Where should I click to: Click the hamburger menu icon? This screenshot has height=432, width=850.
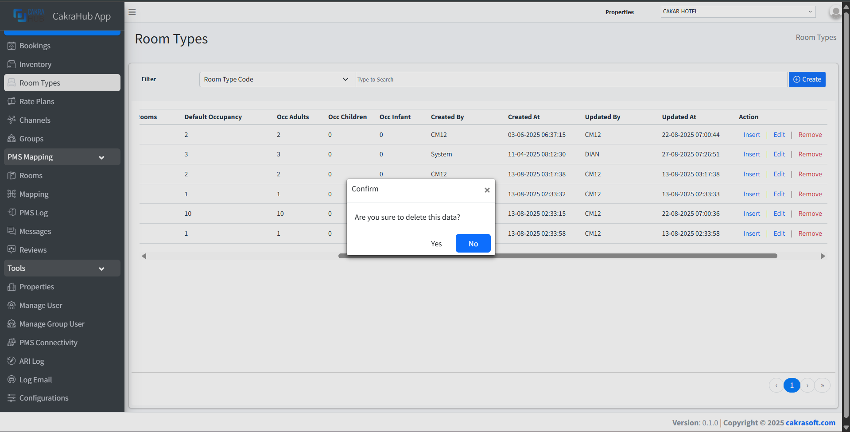[x=132, y=12]
